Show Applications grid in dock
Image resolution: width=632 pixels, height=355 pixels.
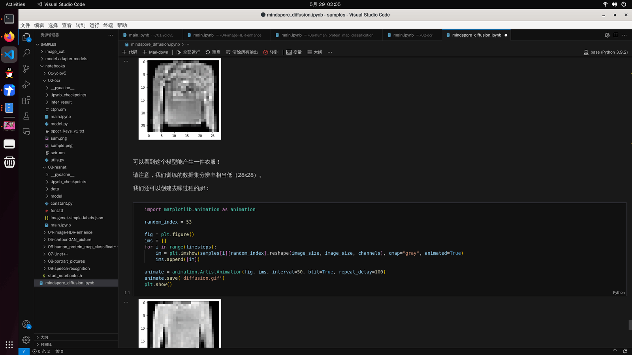click(9, 344)
